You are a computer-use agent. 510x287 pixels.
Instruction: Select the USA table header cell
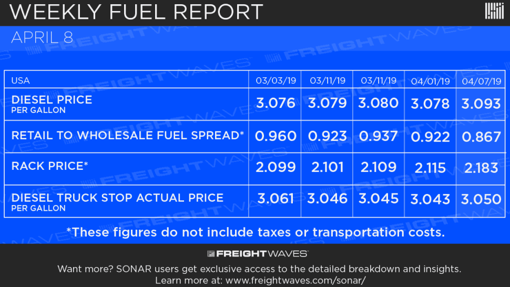pyautogui.click(x=21, y=80)
